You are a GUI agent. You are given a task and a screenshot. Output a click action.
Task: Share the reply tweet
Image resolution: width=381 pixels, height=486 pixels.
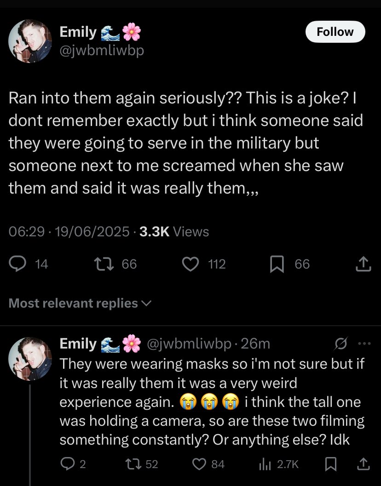tap(364, 464)
